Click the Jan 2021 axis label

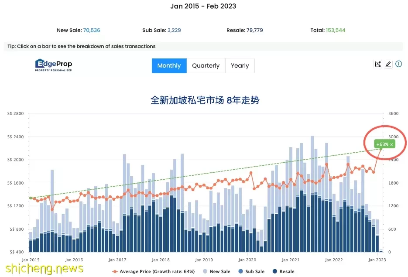point(291,260)
